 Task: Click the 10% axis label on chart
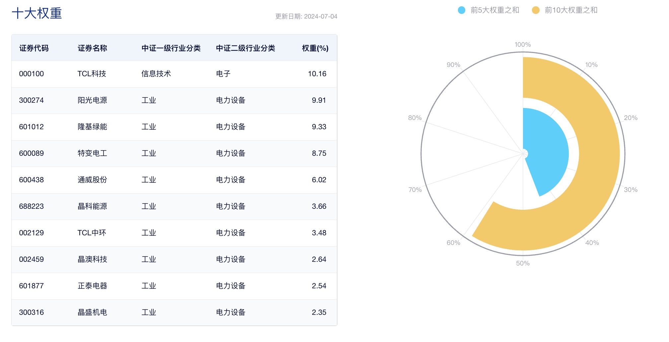point(591,65)
